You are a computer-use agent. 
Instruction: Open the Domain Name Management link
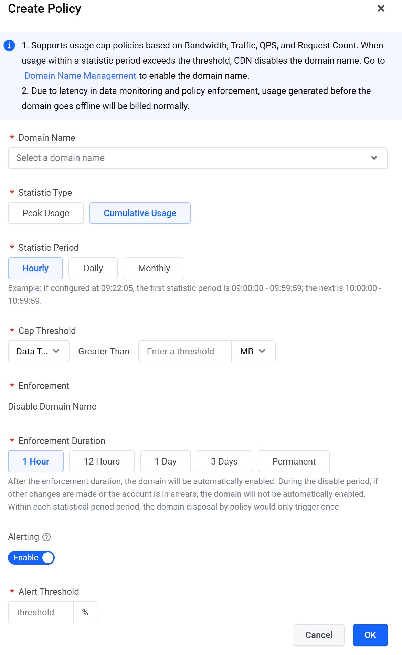click(80, 76)
